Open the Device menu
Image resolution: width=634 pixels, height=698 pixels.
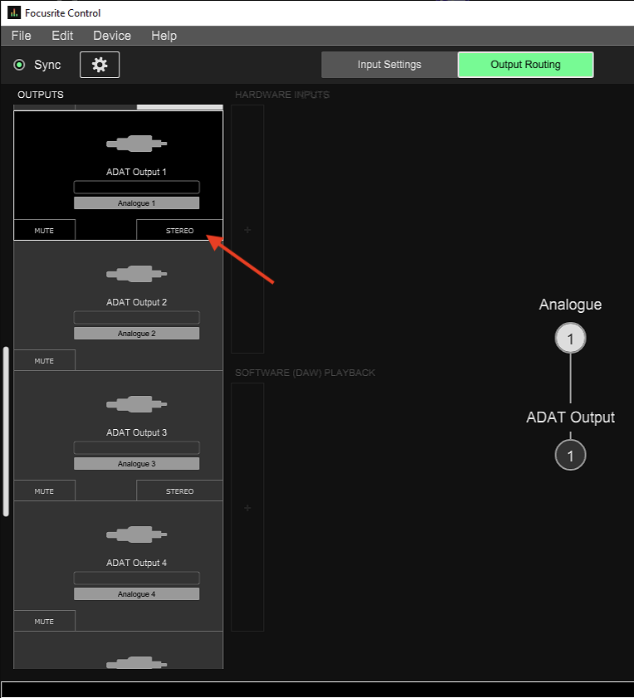coord(112,36)
